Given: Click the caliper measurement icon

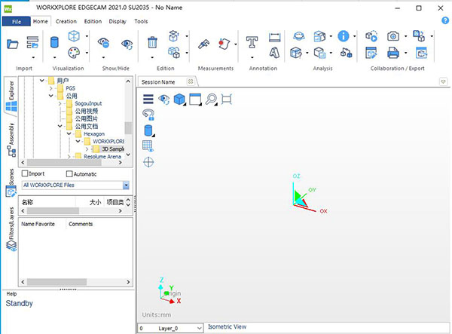Looking at the screenshot, I should 203,44.
